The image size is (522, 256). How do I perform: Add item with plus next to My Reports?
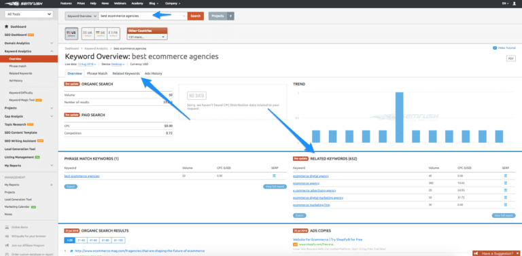[51, 185]
